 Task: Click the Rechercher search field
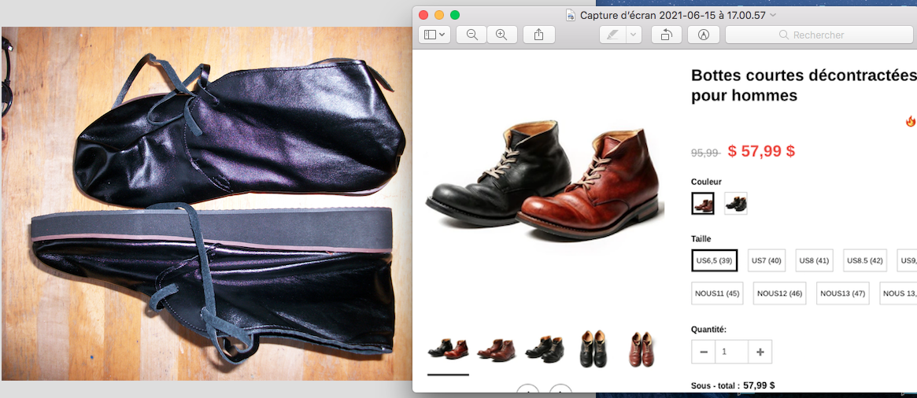(x=821, y=35)
